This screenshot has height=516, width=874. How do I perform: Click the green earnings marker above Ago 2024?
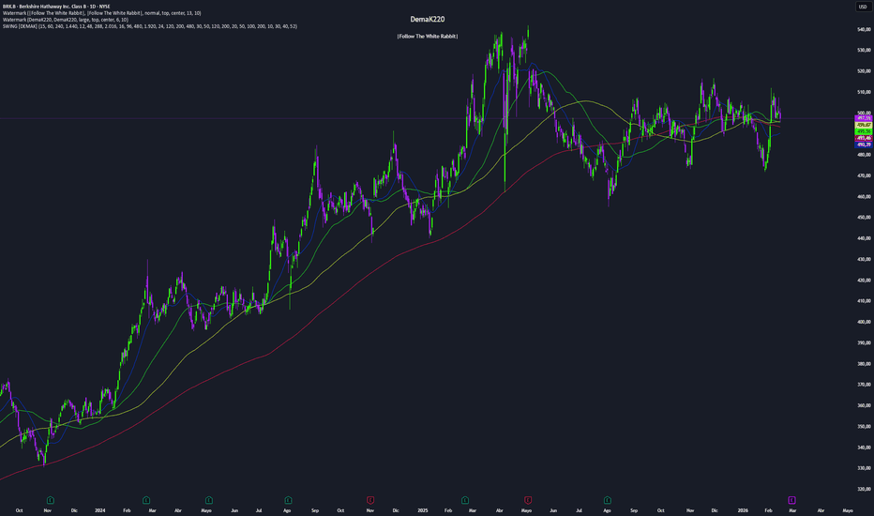coord(287,499)
